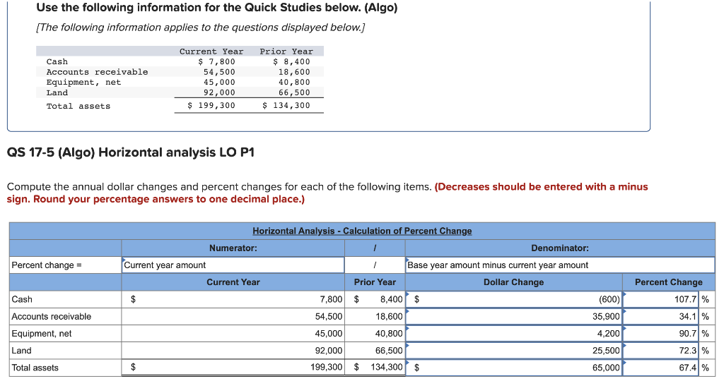
Task: Select the Total assets dollar change 65,000
Action: pyautogui.click(x=514, y=368)
